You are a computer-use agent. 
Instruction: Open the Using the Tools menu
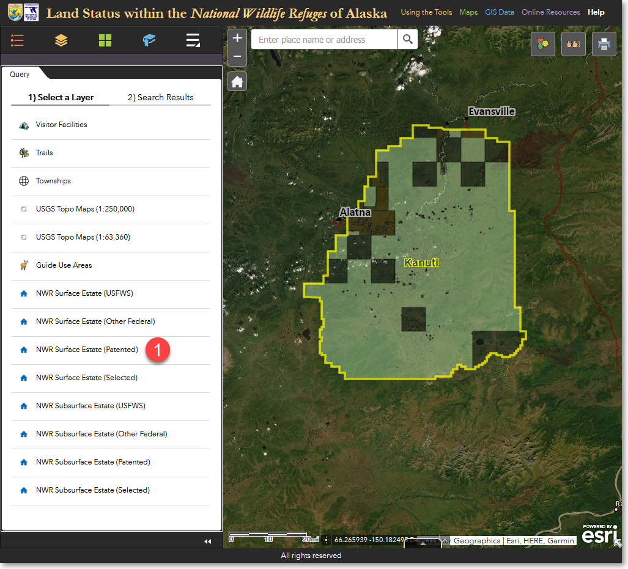click(x=426, y=12)
